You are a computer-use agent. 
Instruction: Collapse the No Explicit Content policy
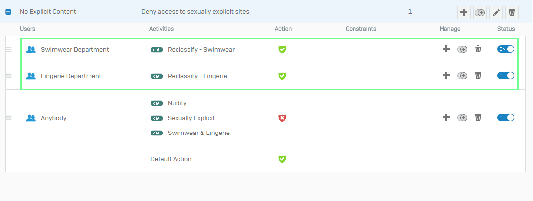click(8, 12)
